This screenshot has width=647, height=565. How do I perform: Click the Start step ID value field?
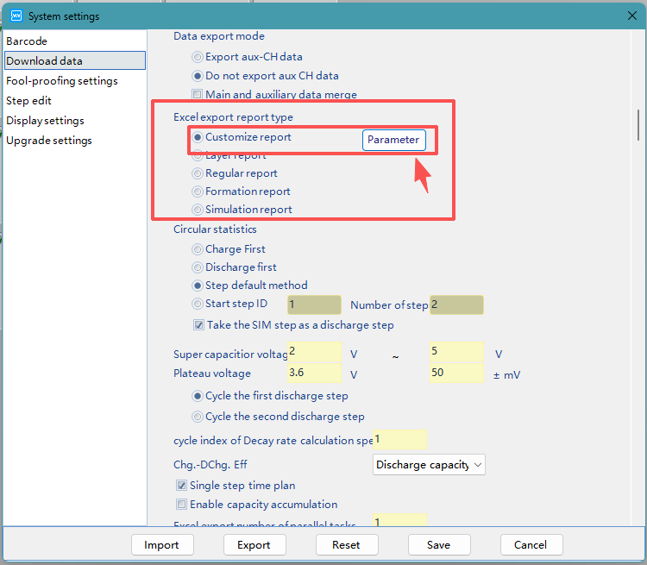point(314,305)
